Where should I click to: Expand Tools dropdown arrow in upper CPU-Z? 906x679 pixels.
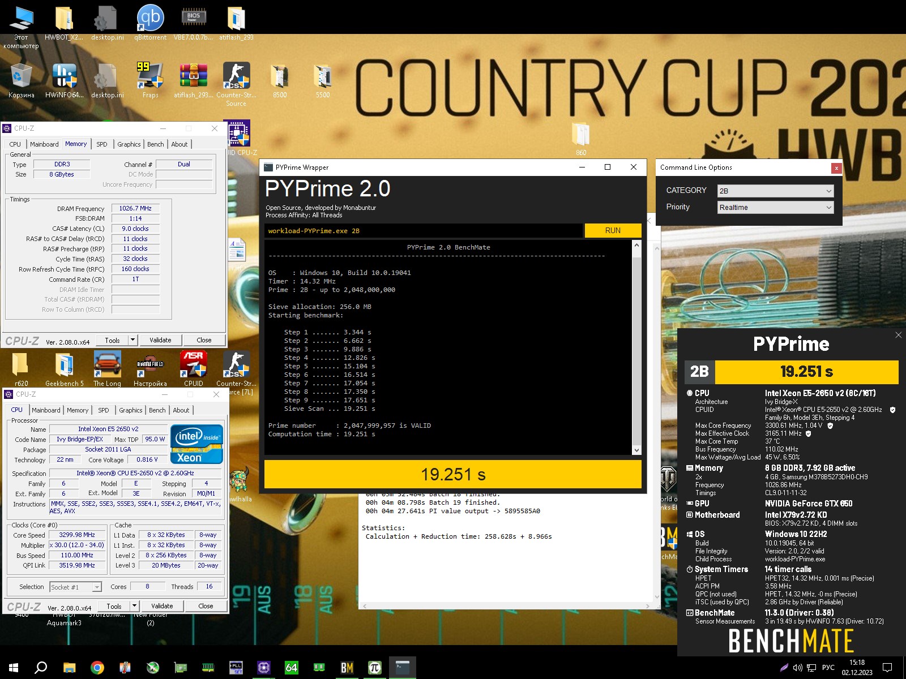click(133, 340)
